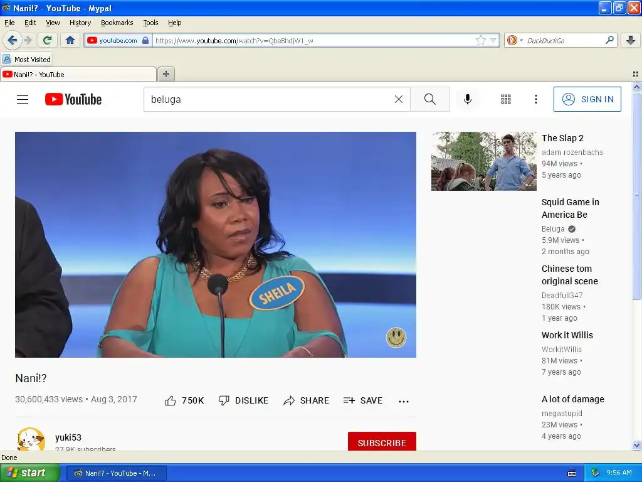Viewport: 642px width, 482px height.
Task: Open the History menu
Action: (80, 23)
